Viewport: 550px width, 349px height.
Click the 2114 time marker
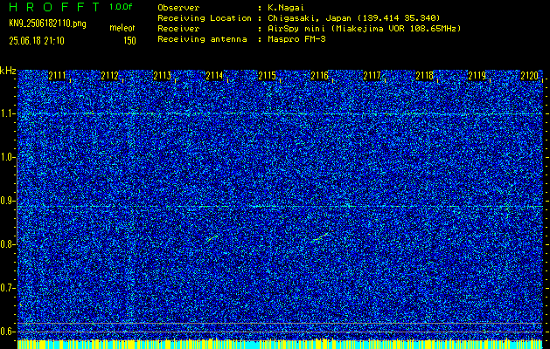(x=214, y=76)
